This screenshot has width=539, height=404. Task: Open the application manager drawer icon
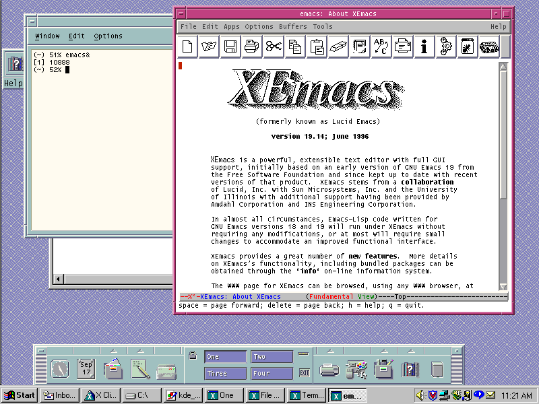point(383,368)
